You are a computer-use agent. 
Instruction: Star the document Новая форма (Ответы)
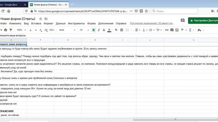[41, 19]
